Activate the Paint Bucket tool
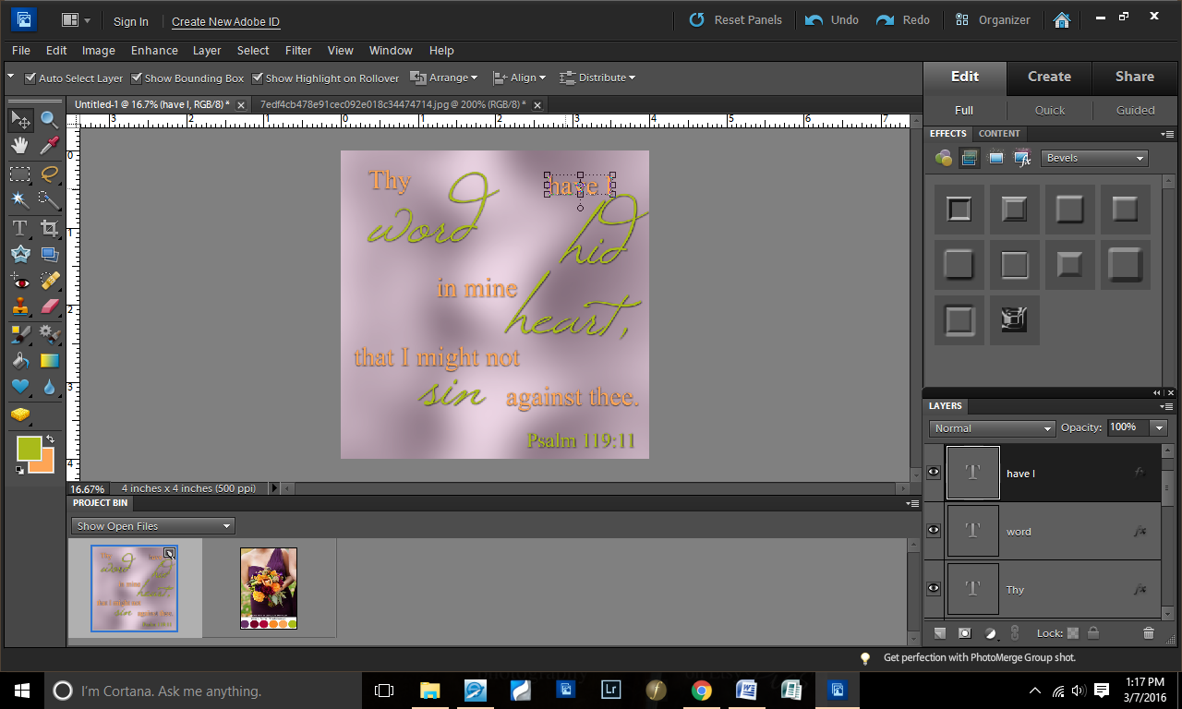Screen dimensions: 1182x709 pyautogui.click(x=19, y=360)
